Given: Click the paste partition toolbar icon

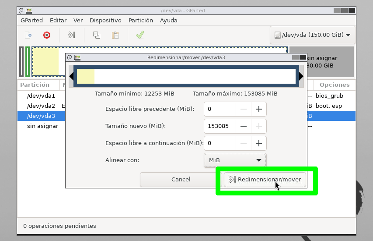Looking at the screenshot, I should [115, 35].
